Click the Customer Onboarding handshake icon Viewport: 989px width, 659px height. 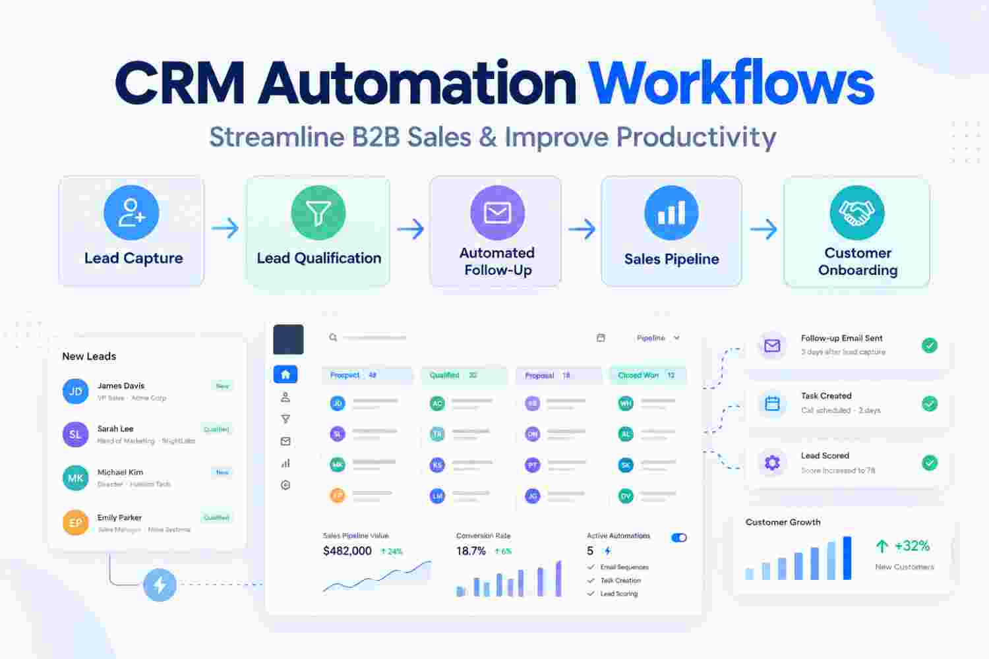click(x=857, y=213)
